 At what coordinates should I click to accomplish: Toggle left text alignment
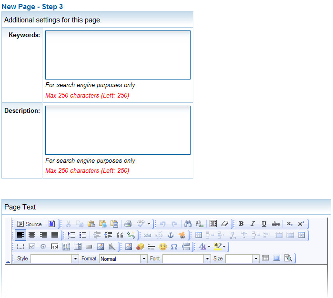coord(20,235)
